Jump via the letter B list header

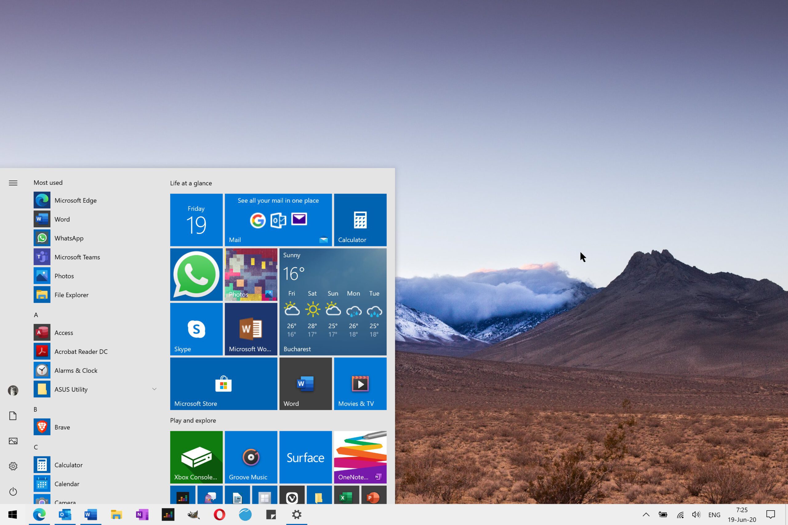(35, 409)
